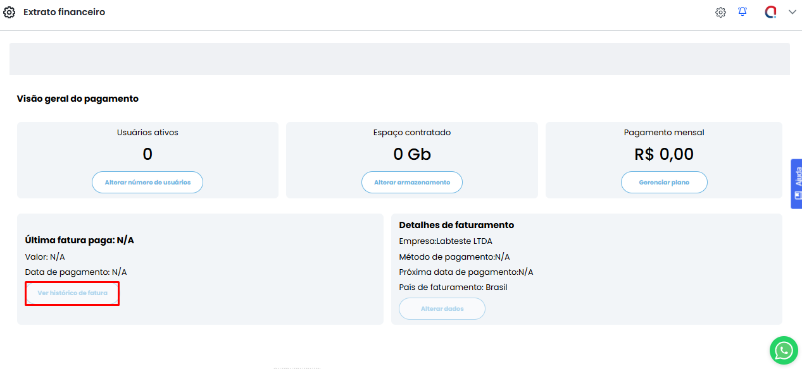Click the 0 Gb contracted space value
The width and height of the screenshot is (802, 369).
412,154
